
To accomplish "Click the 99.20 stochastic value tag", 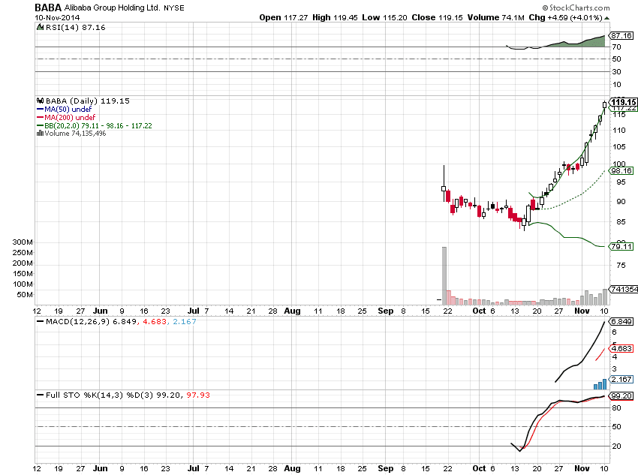I will tap(621, 395).
